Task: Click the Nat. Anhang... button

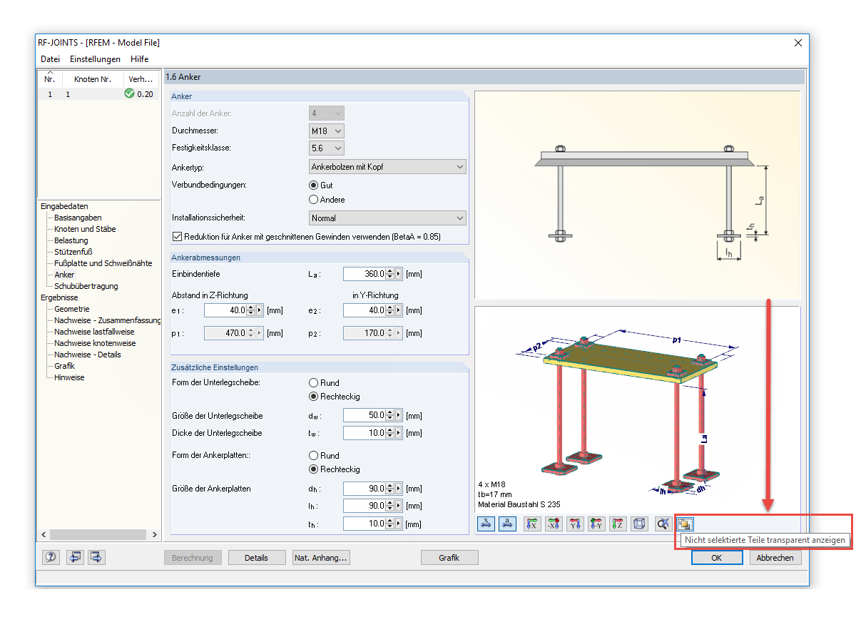Action: [x=321, y=558]
